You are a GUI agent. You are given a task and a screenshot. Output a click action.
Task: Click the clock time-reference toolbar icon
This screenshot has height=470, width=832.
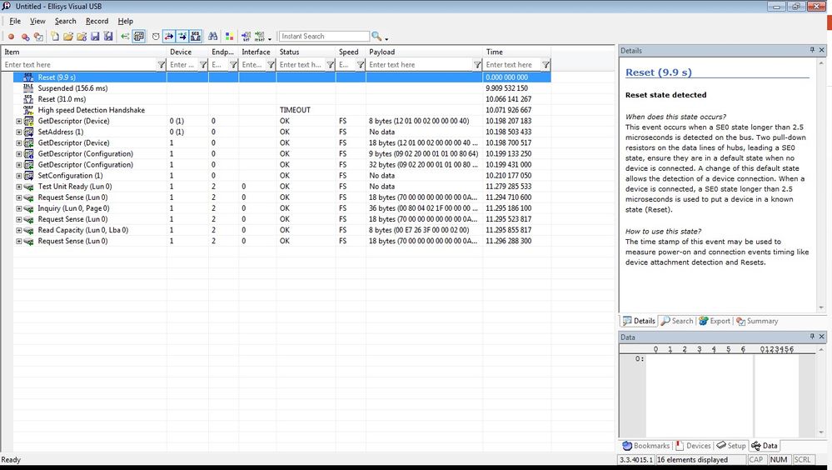click(156, 36)
